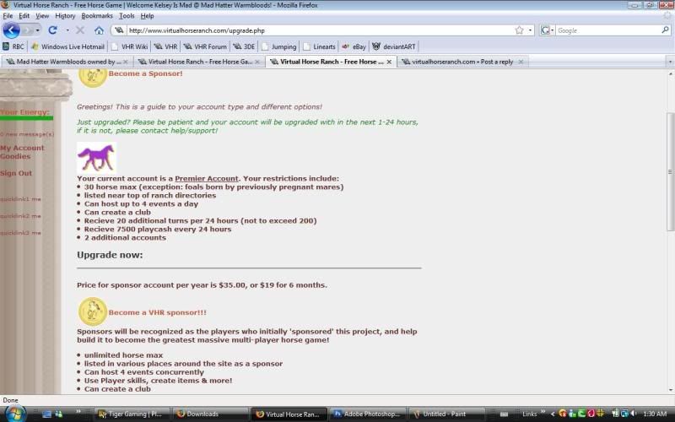Image resolution: width=675 pixels, height=422 pixels.
Task: Click the Become a Sponsor! link
Action: coord(145,73)
